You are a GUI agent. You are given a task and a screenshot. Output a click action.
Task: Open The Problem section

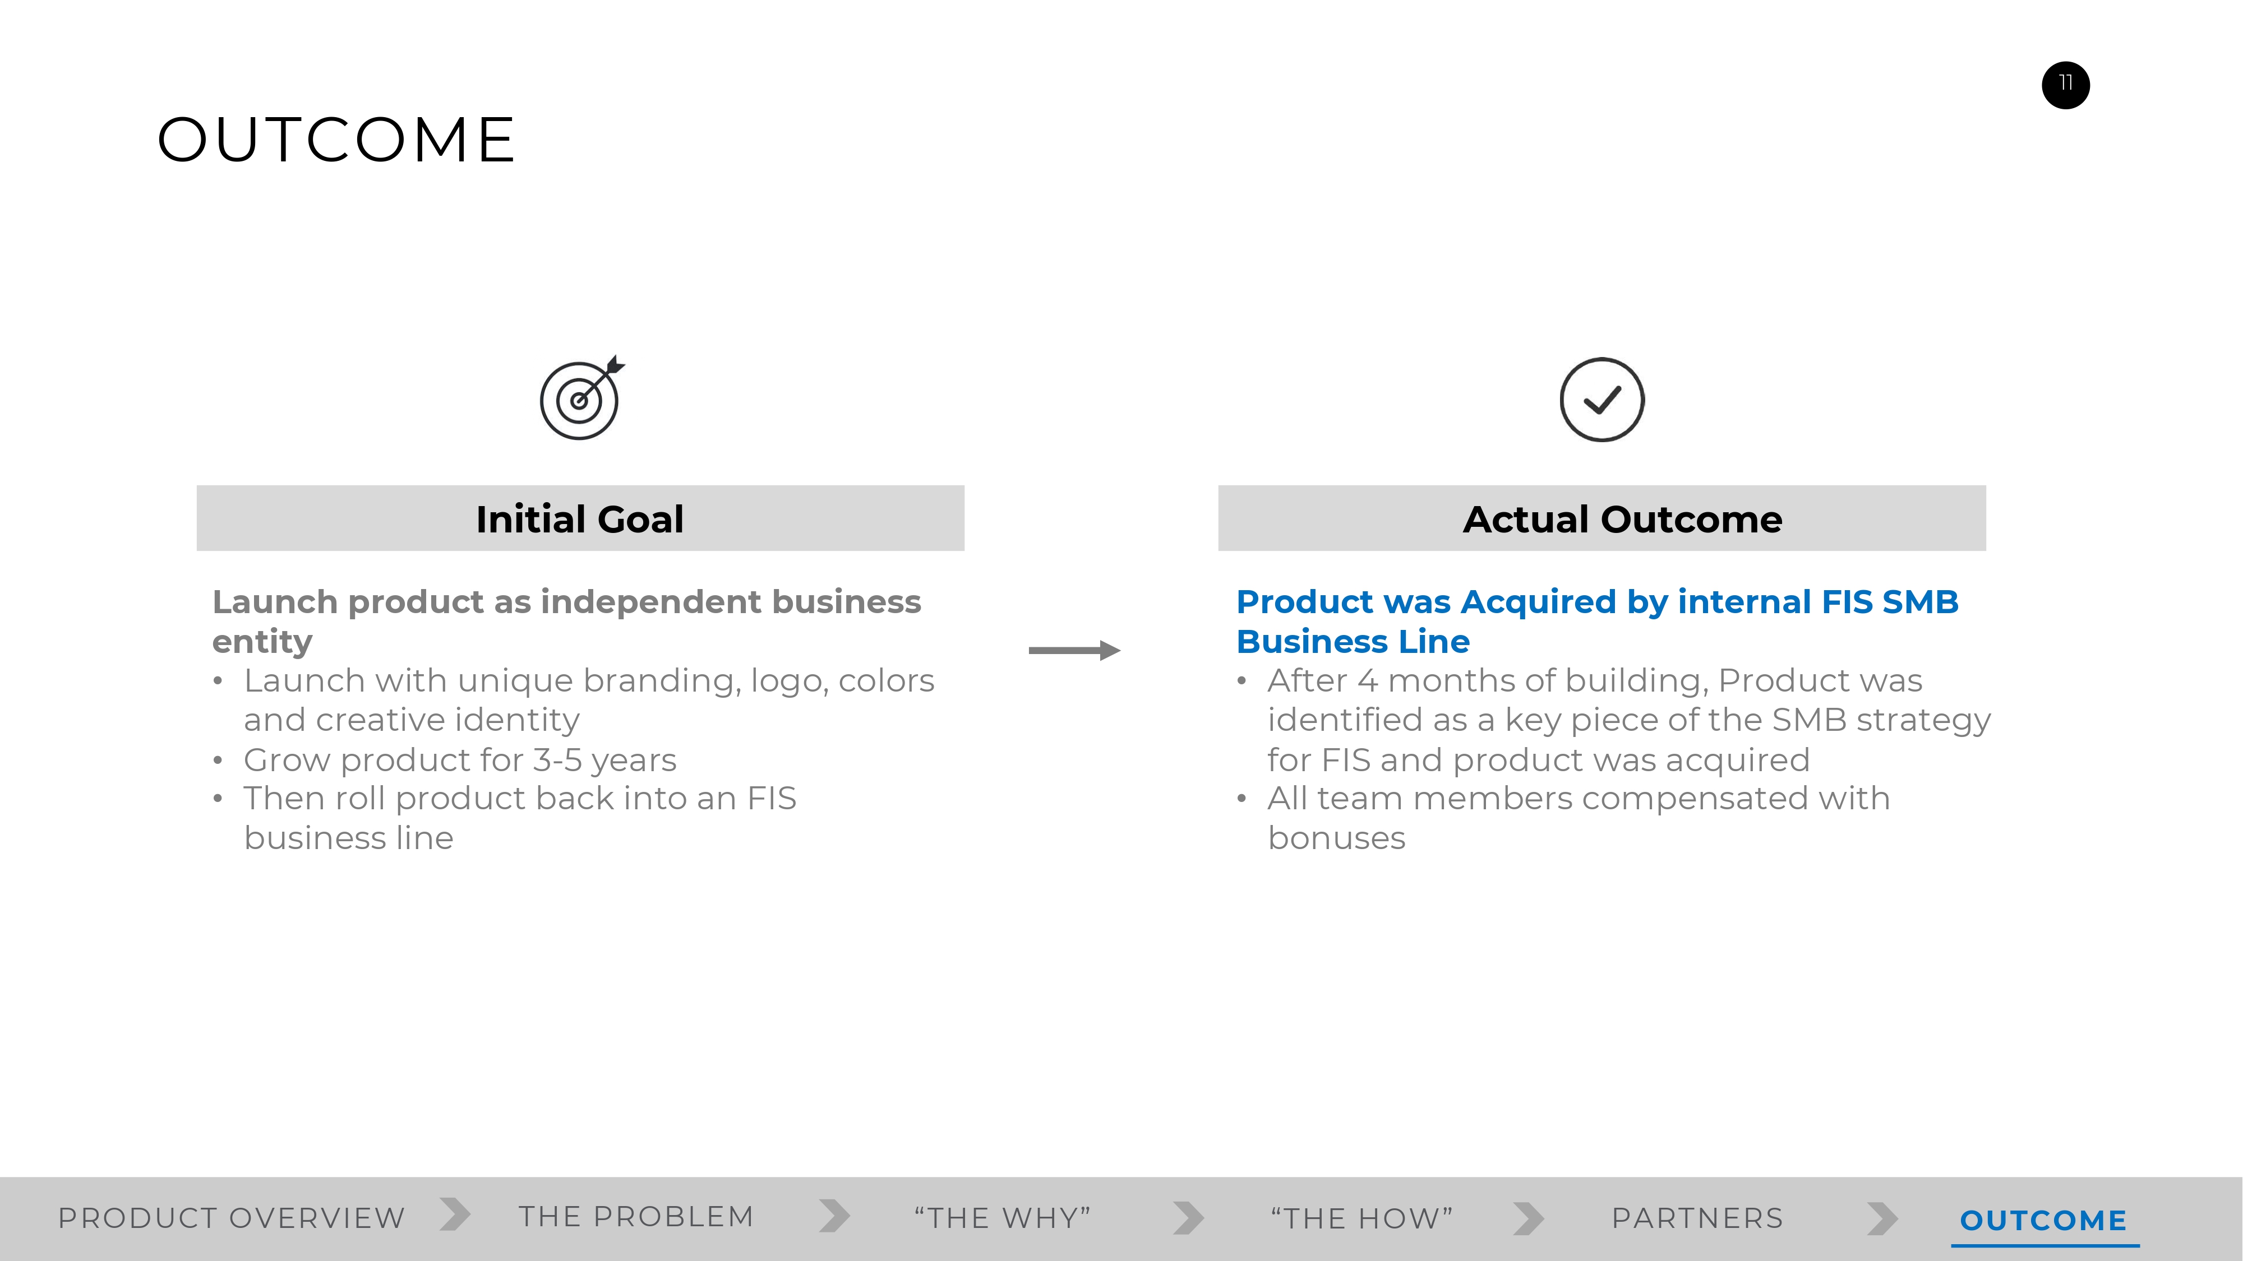click(x=636, y=1217)
